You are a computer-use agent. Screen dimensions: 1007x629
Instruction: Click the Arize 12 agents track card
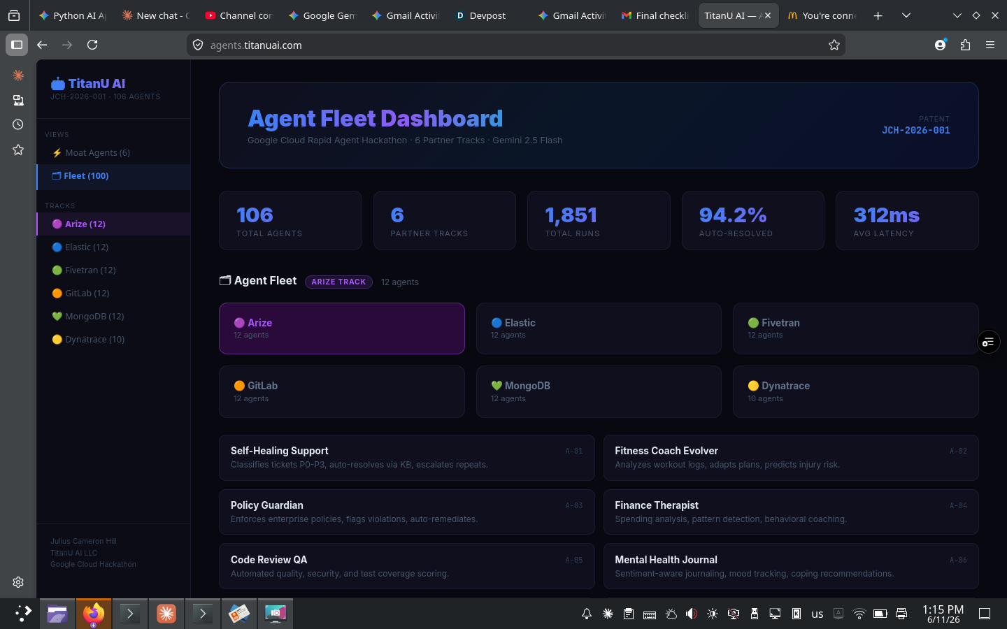pyautogui.click(x=342, y=328)
